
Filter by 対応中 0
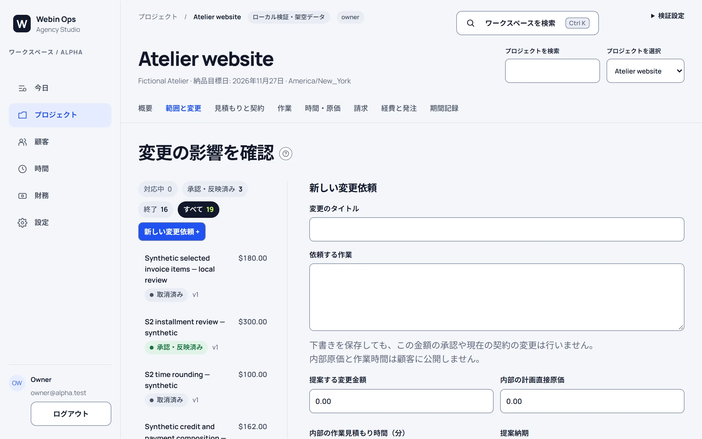157,189
